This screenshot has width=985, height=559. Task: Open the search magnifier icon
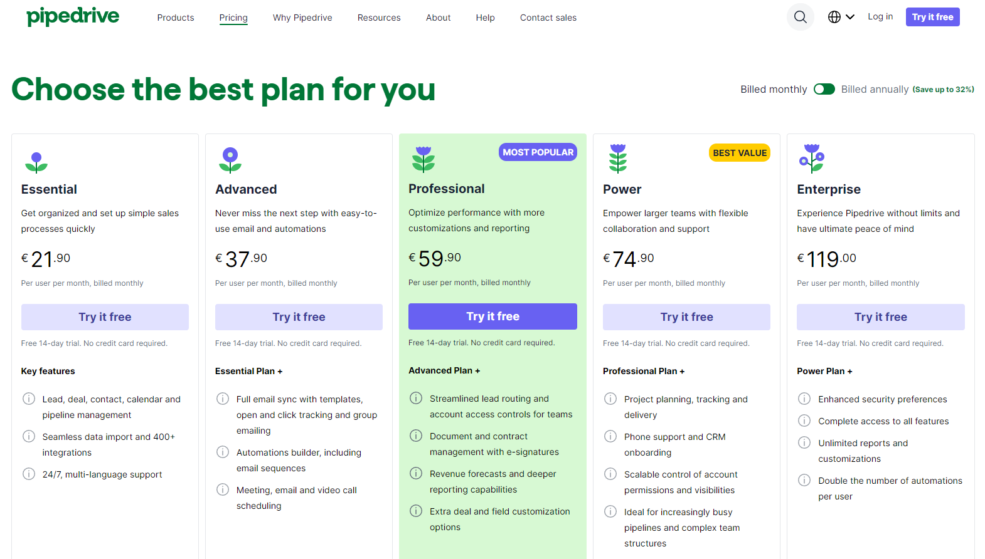pyautogui.click(x=801, y=17)
